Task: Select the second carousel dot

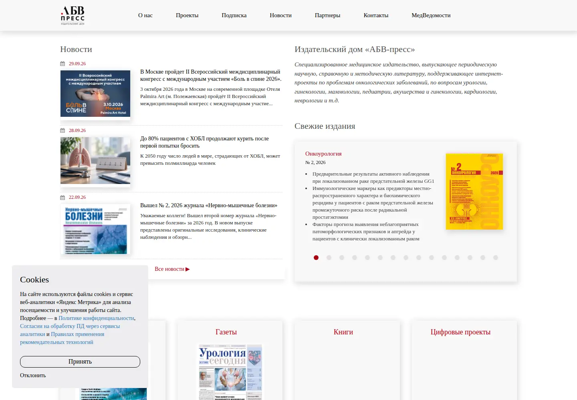Action: [329, 258]
